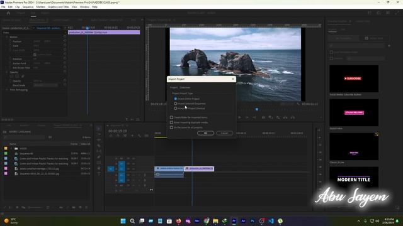Click the Classic 2-Line template thumbnail
The width and height of the screenshot is (403, 226).
tap(354, 146)
